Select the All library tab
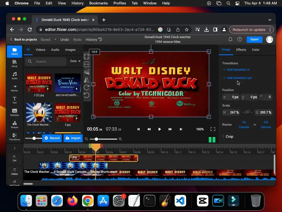282x212 pixels. (x=28, y=50)
